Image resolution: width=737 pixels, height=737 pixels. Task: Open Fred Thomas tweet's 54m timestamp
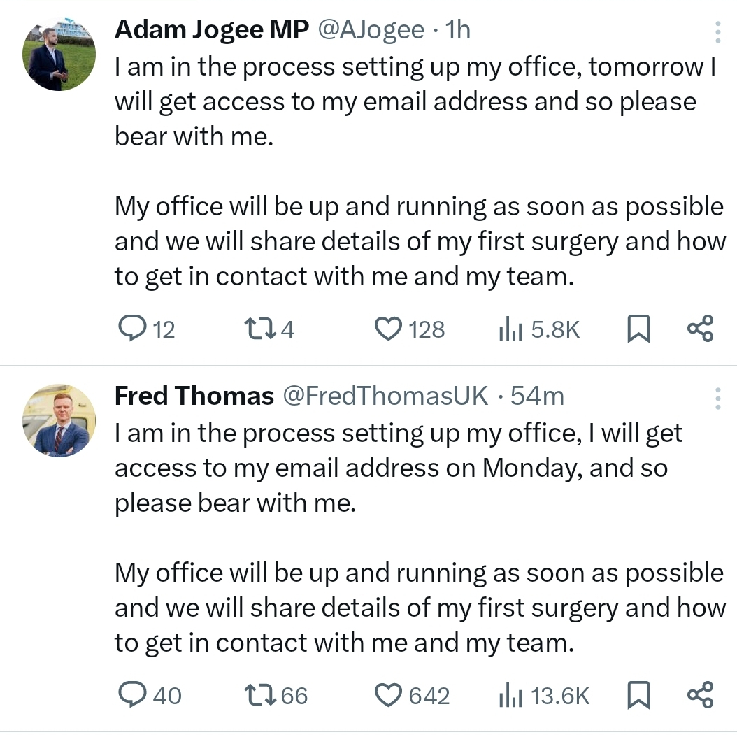tap(537, 396)
